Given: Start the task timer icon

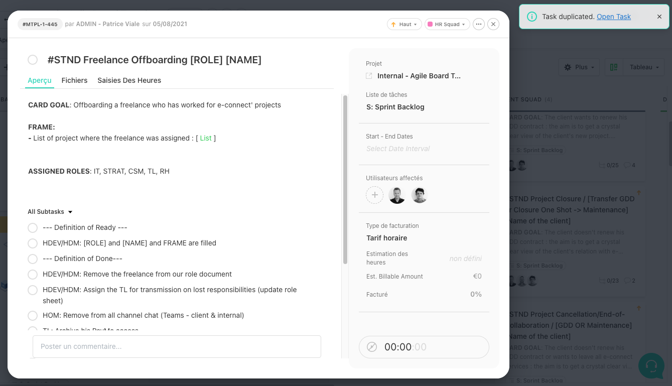Looking at the screenshot, I should [x=372, y=347].
